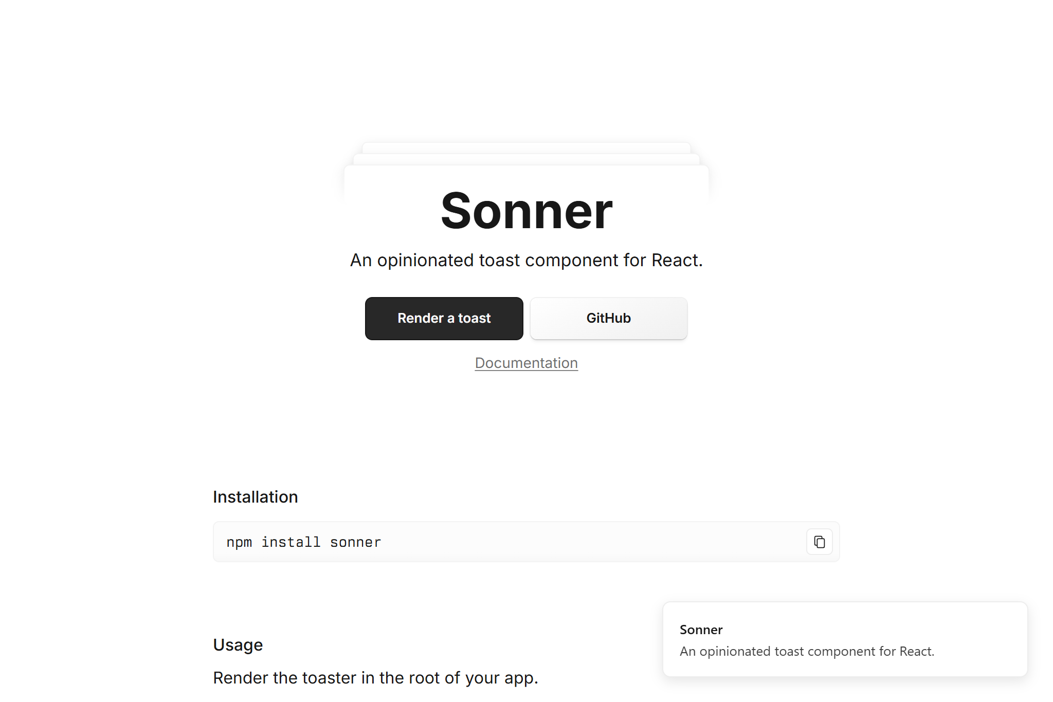
Task: Click the line reading Render the toaster
Action: point(376,677)
